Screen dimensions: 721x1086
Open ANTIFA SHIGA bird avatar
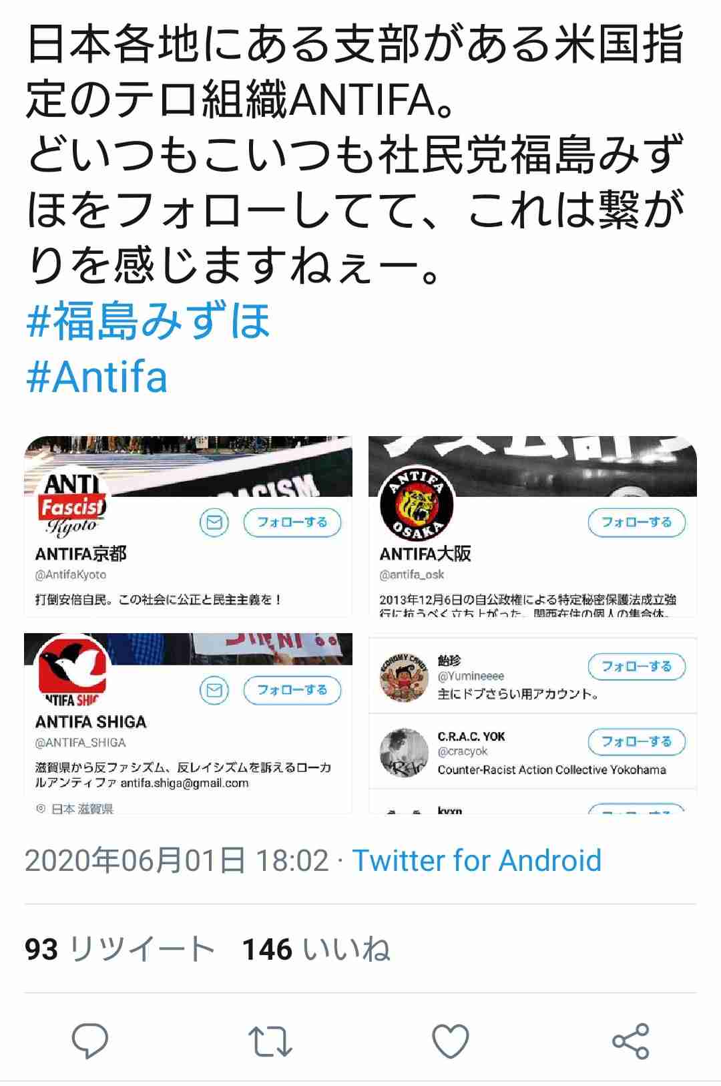(x=73, y=670)
